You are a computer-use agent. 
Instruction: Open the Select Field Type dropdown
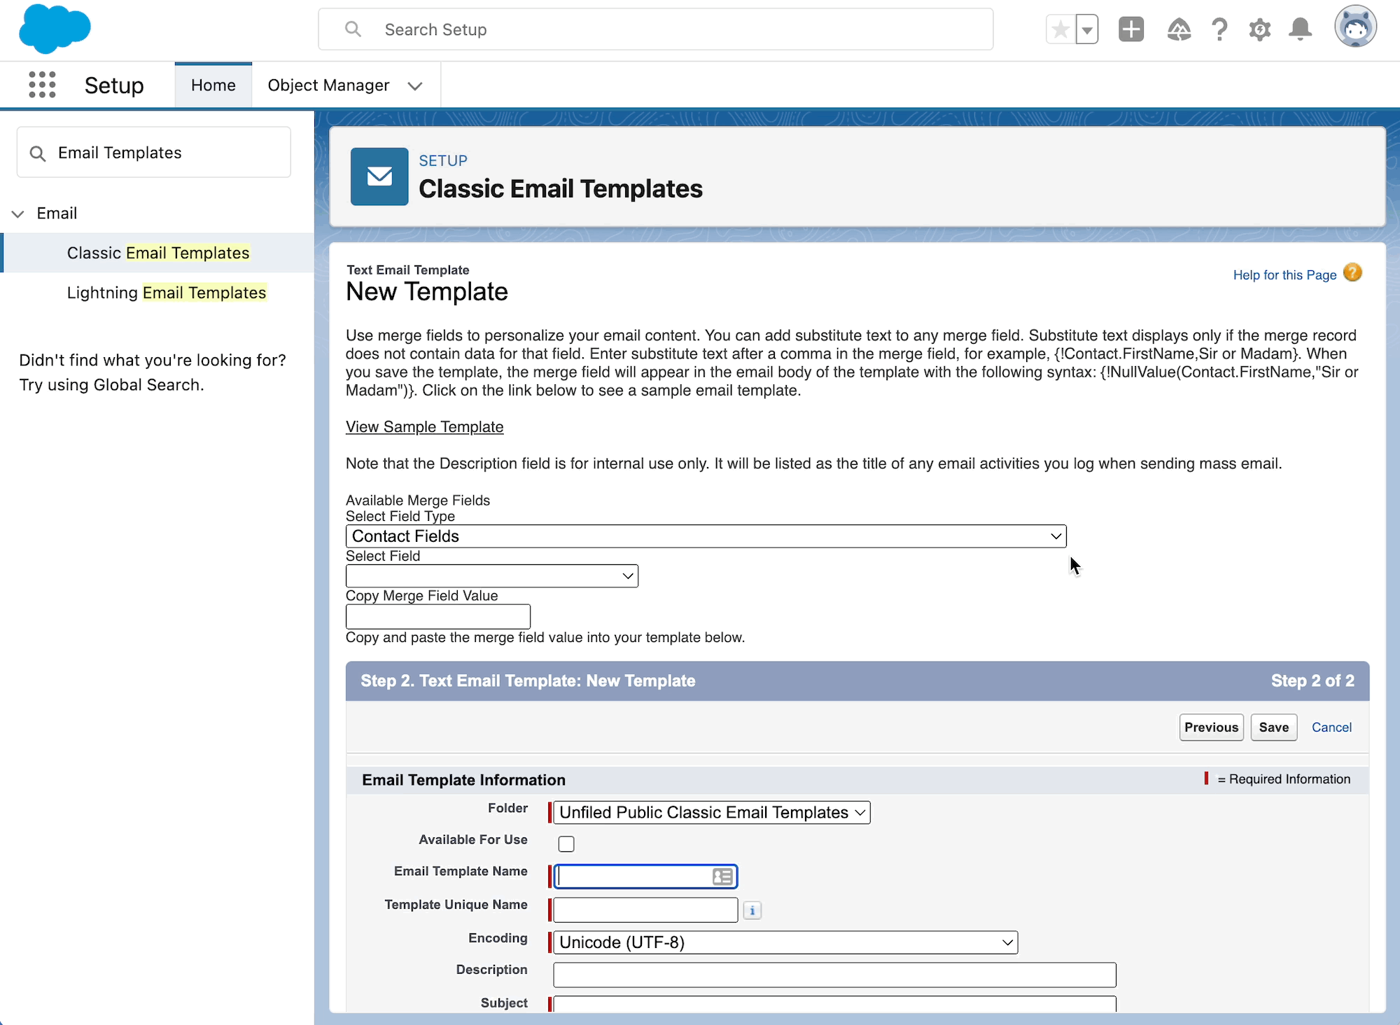tap(706, 536)
